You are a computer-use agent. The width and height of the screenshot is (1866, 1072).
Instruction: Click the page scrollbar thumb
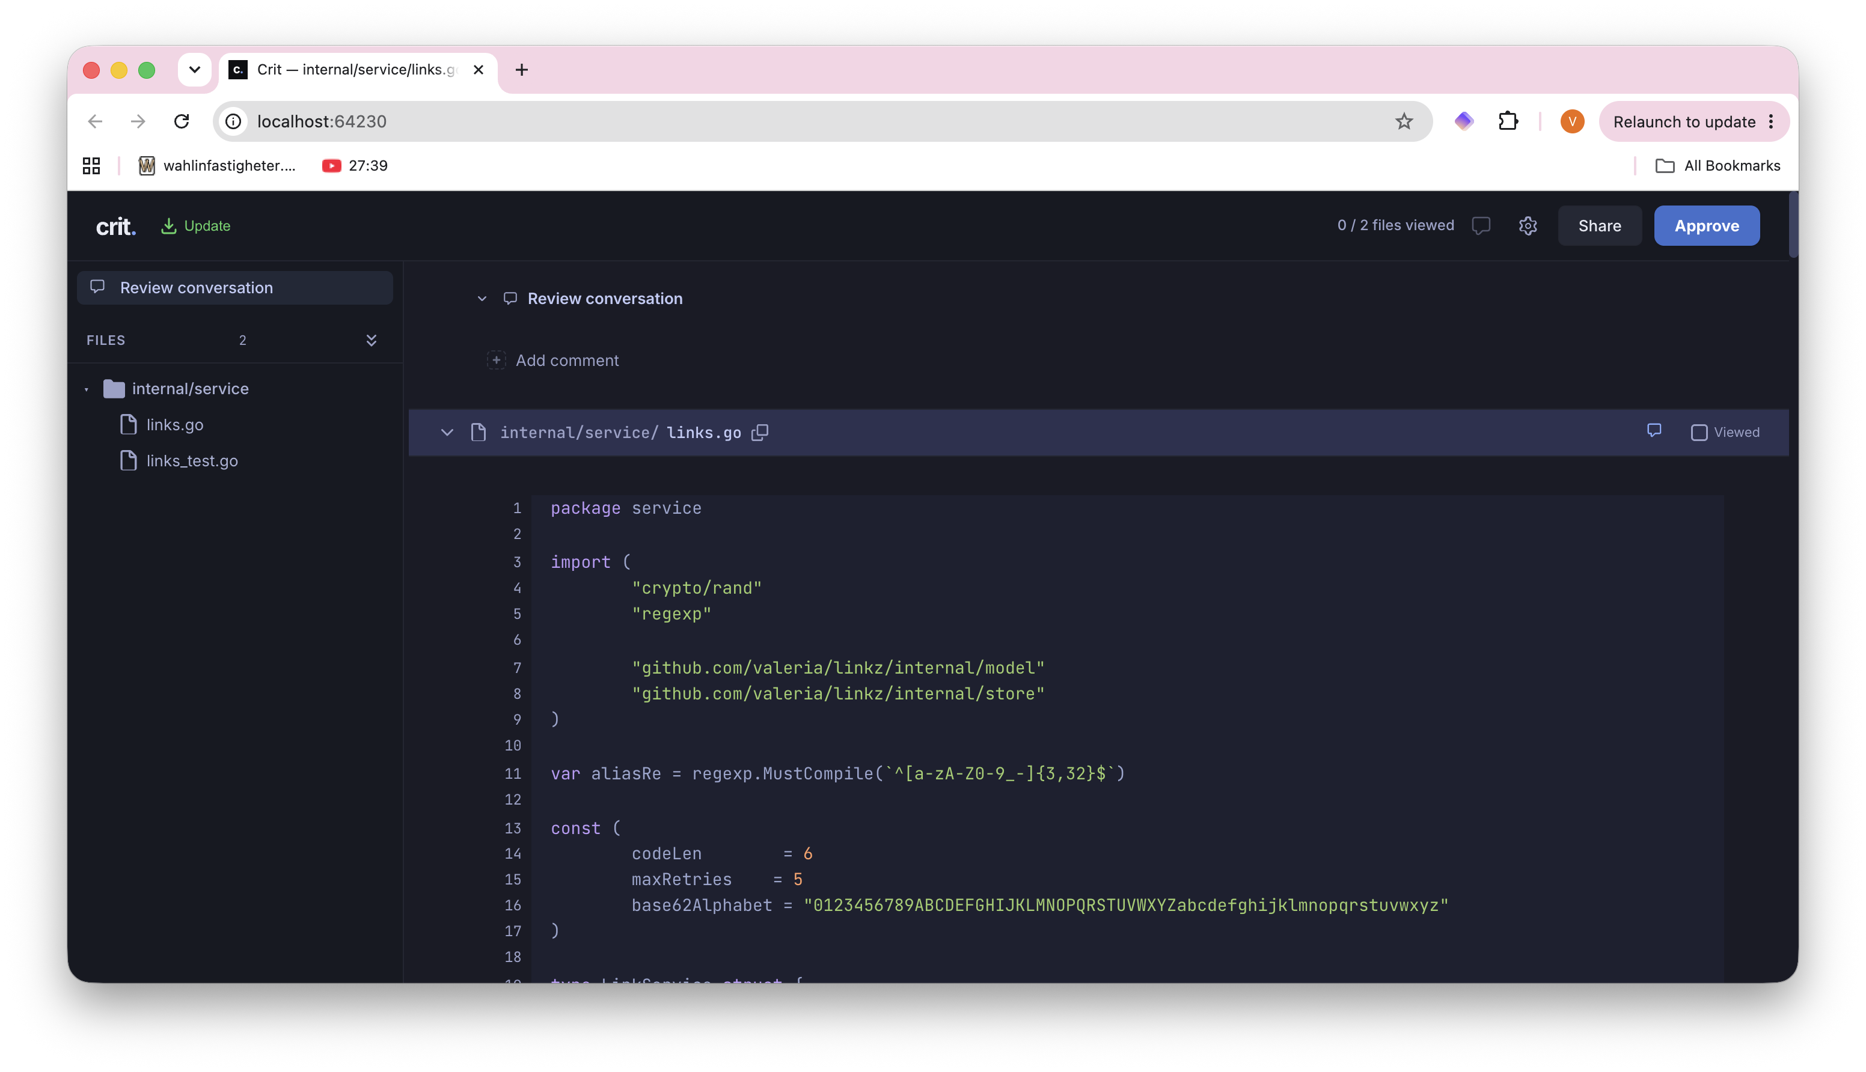pyautogui.click(x=1793, y=225)
